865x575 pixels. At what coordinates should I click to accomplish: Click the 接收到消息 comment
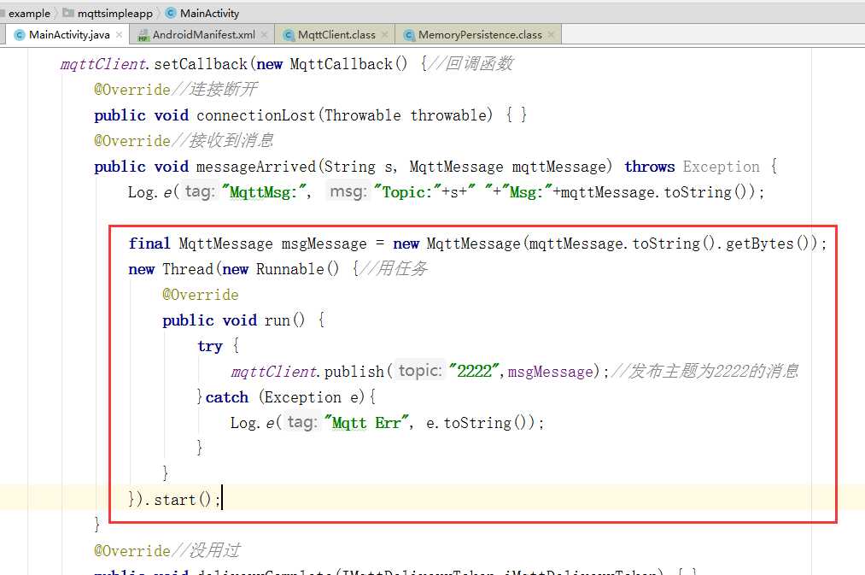click(x=222, y=141)
